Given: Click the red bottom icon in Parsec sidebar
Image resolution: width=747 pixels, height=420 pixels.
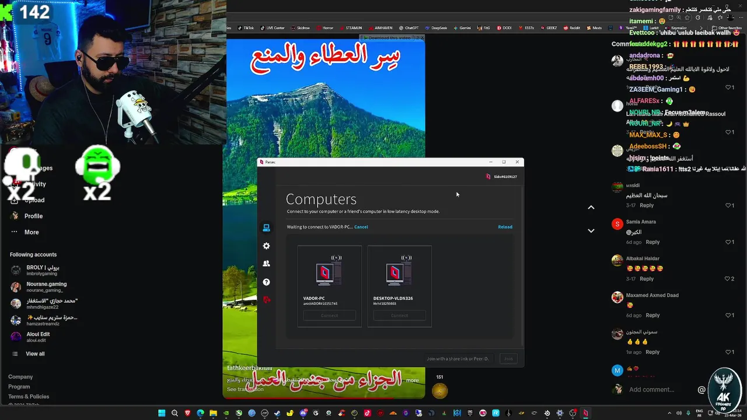Looking at the screenshot, I should pos(266,300).
